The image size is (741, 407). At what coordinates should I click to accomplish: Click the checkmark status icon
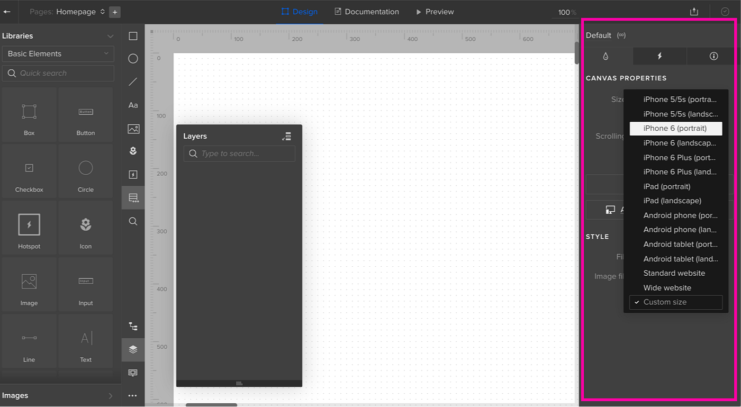pos(725,12)
